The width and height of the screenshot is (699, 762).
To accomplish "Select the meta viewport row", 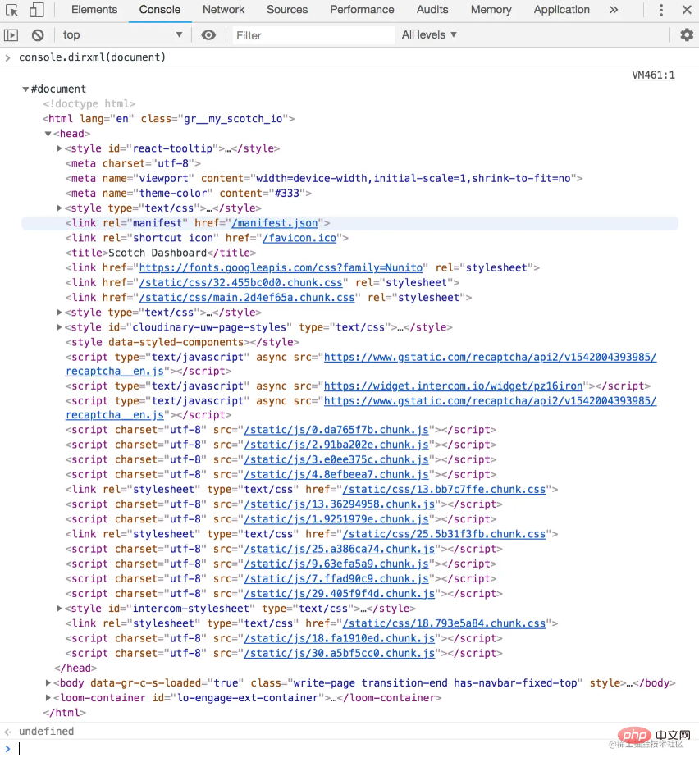I will pos(324,179).
